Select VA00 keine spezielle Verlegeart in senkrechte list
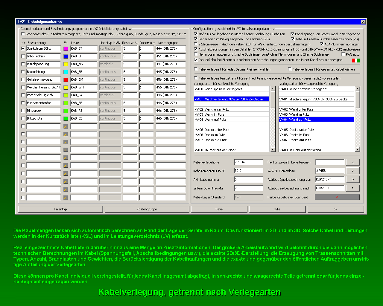 tap(232, 89)
